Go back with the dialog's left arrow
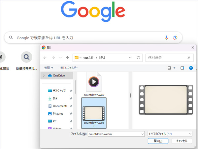The height and width of the screenshot is (149, 198). 45,58
